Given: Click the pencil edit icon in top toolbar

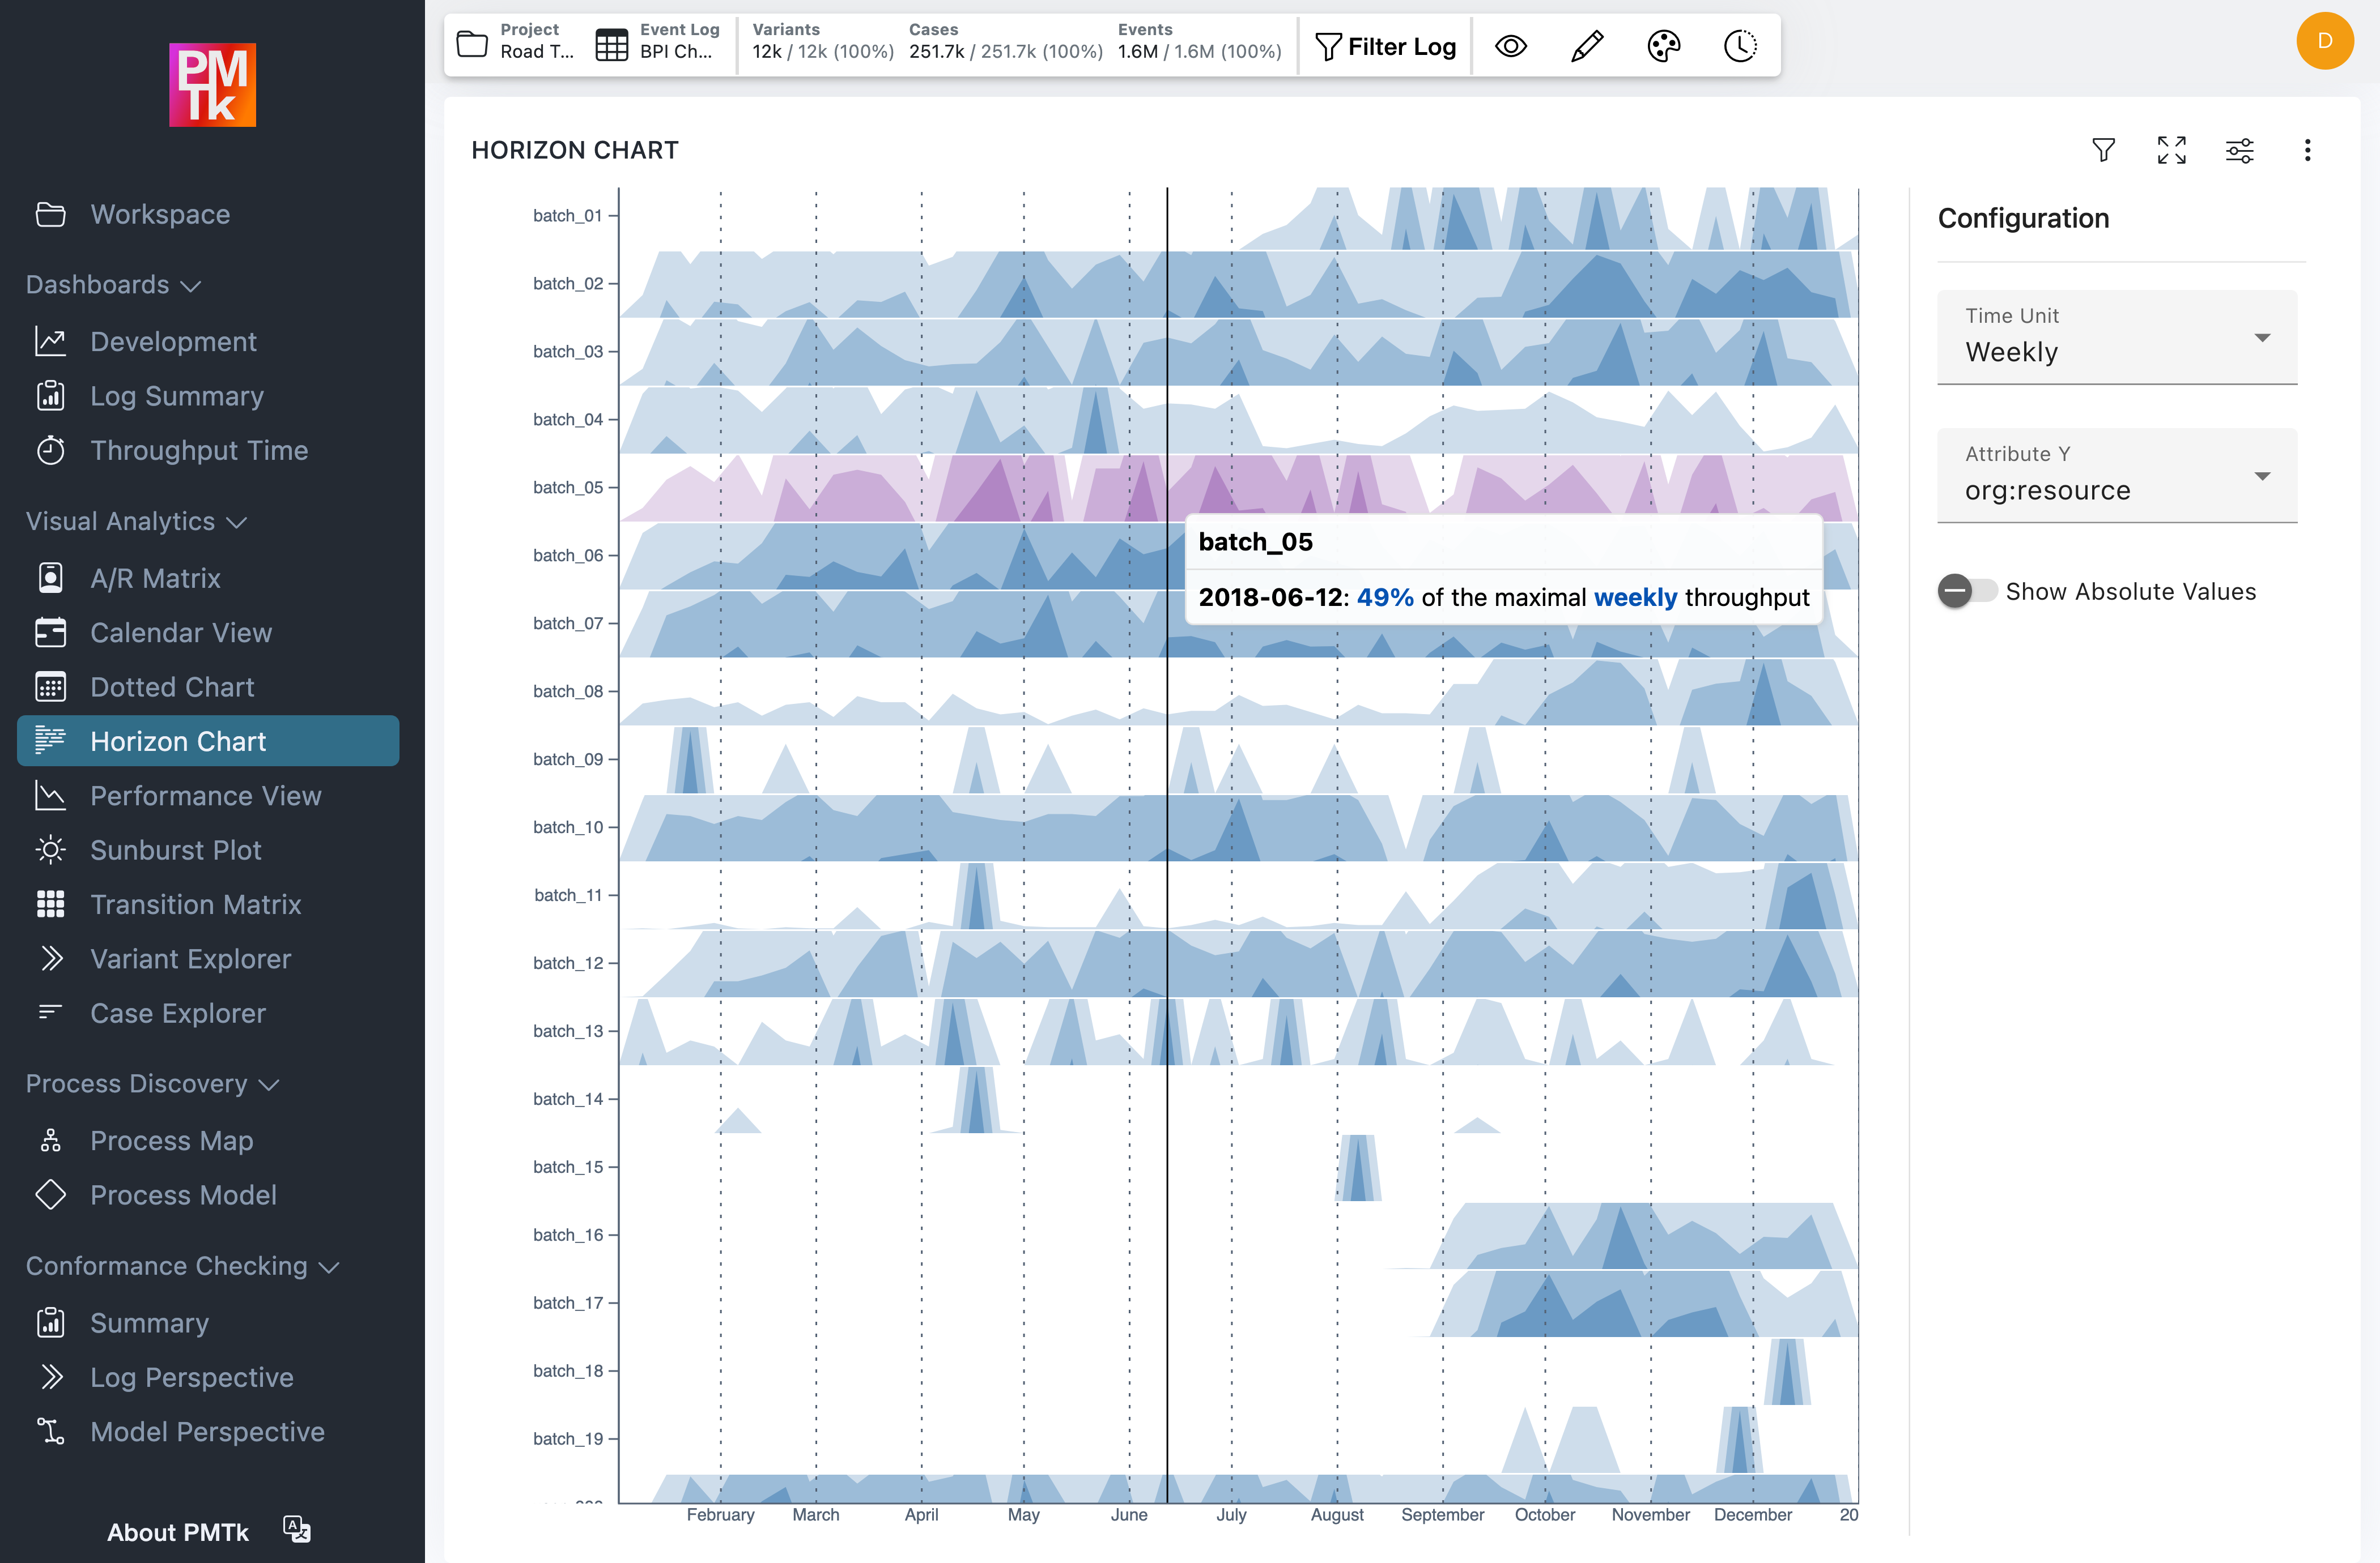Looking at the screenshot, I should click(x=1587, y=46).
